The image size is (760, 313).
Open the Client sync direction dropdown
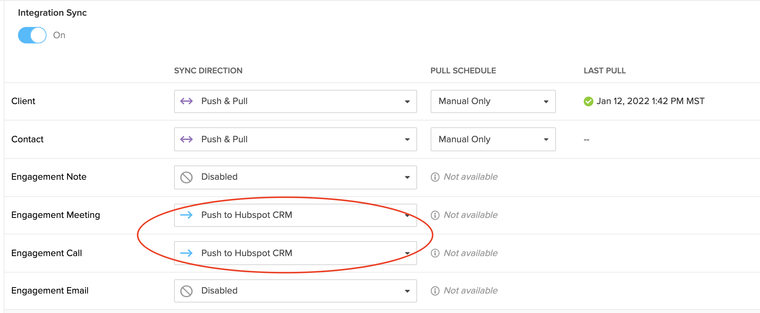pos(296,101)
